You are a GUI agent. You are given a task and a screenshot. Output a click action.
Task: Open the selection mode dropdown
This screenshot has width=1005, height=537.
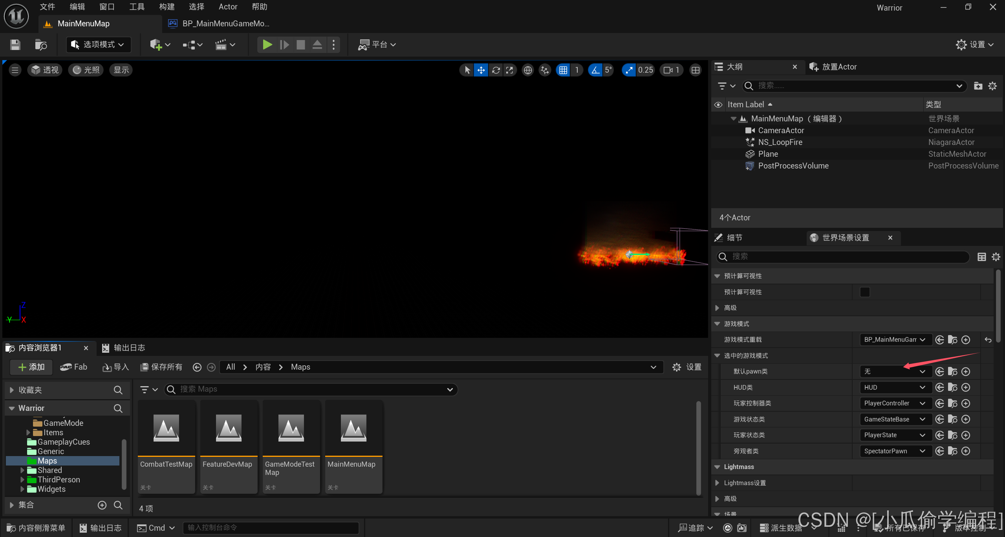[99, 45]
